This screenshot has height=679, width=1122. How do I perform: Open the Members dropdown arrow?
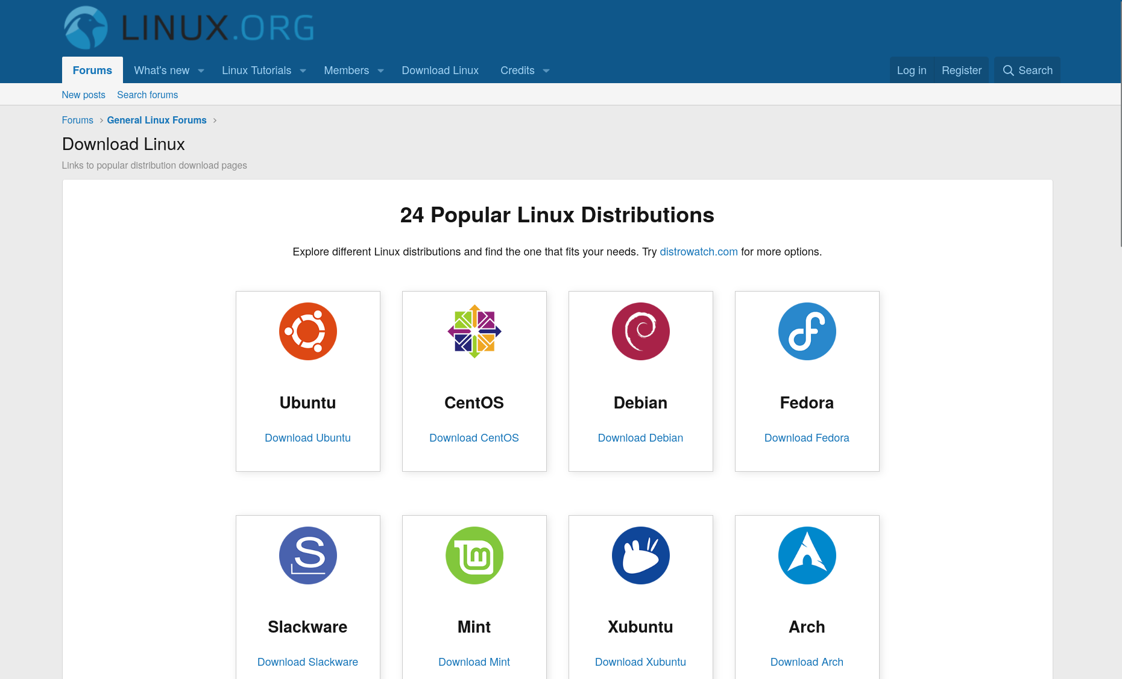point(381,71)
